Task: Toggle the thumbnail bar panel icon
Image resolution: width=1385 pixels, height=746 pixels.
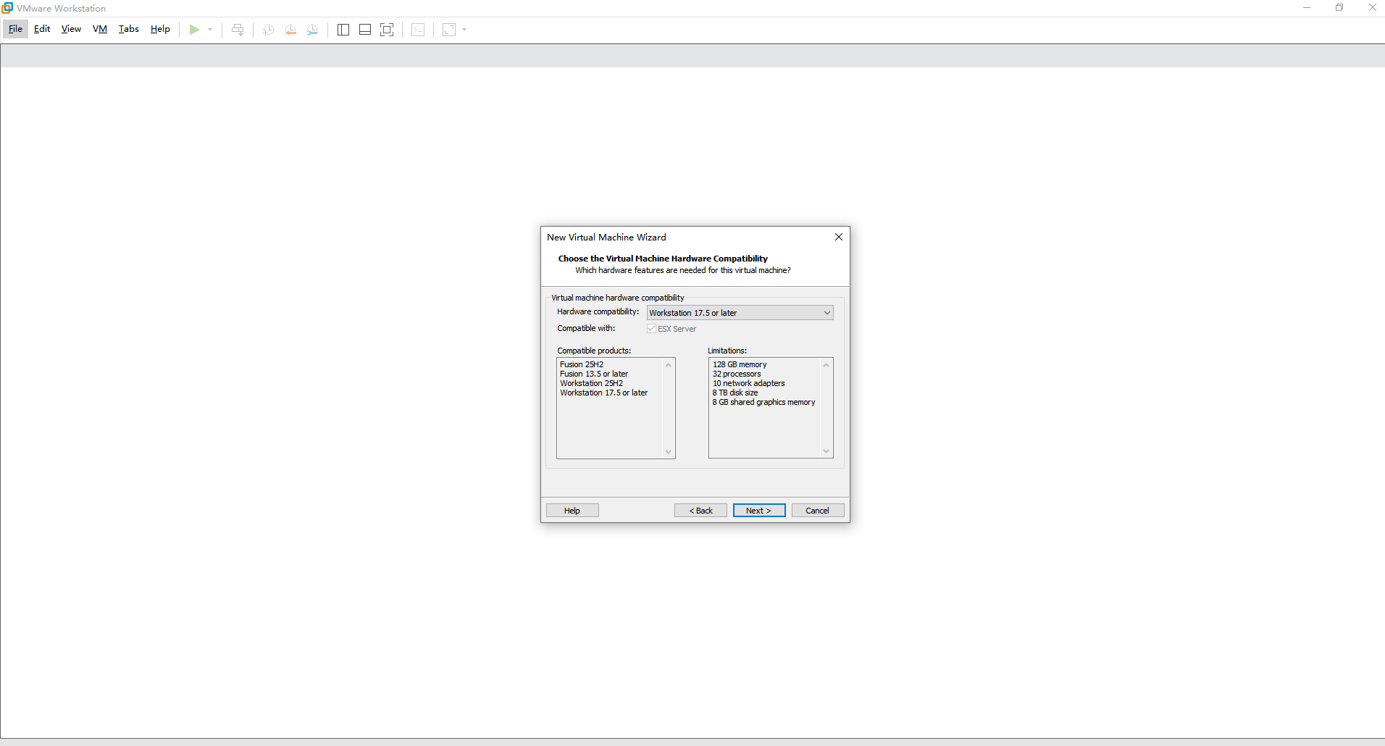Action: [x=365, y=30]
